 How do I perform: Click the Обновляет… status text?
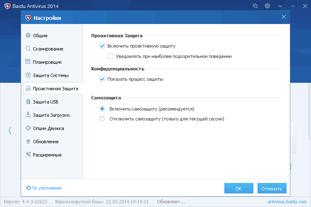[x=171, y=202]
